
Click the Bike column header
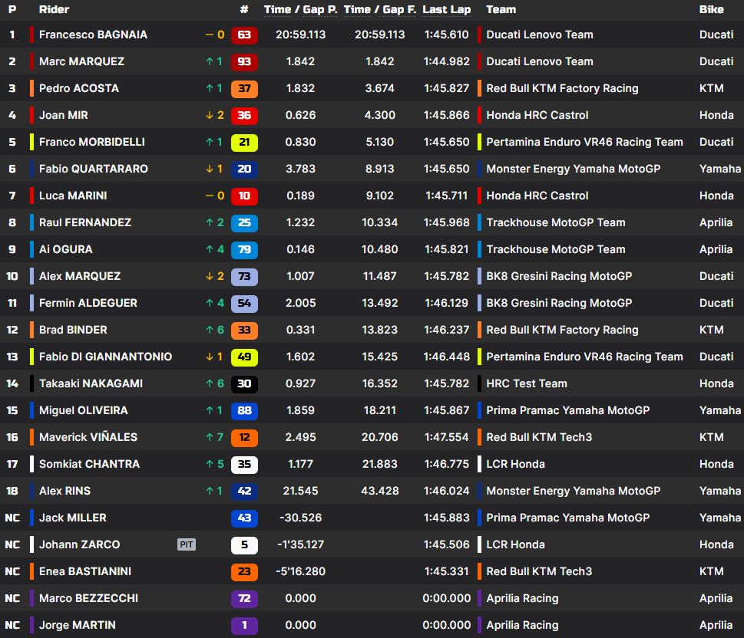(711, 9)
